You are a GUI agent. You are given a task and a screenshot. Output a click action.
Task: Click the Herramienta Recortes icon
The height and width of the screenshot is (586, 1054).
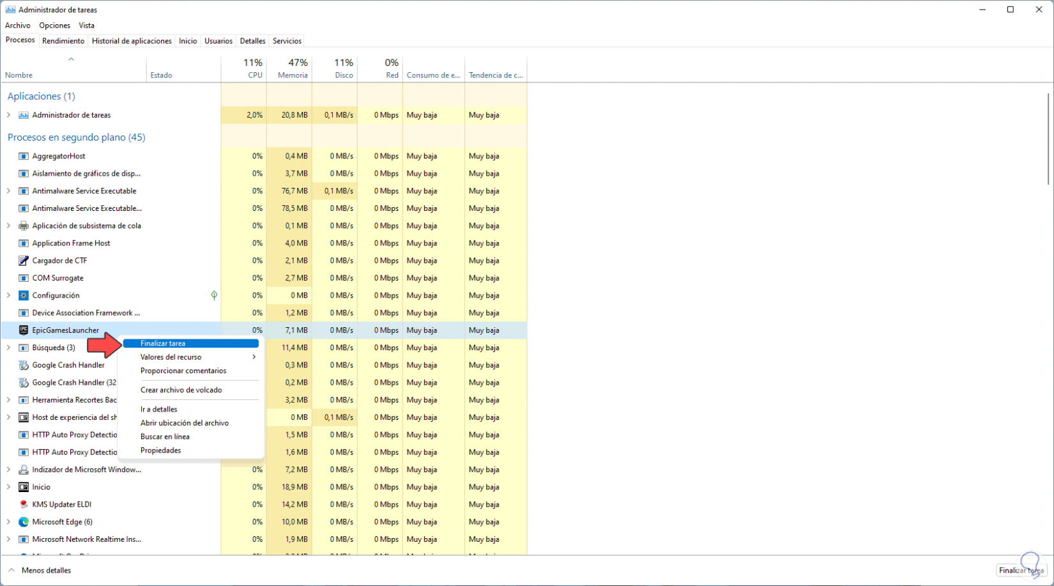(x=24, y=400)
